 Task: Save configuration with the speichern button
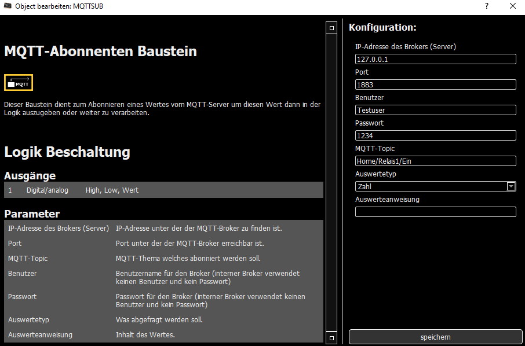tap(435, 337)
